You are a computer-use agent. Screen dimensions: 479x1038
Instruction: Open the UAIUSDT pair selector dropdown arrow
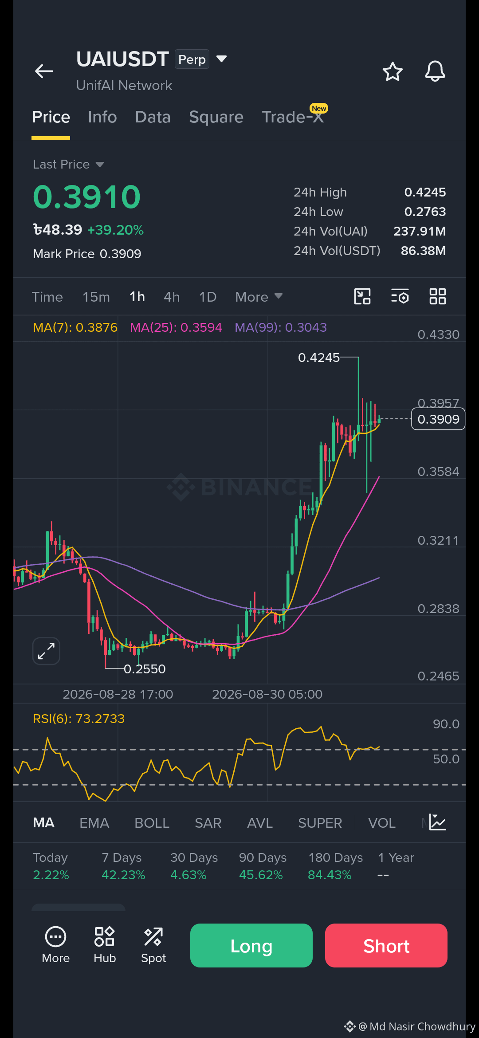(221, 59)
